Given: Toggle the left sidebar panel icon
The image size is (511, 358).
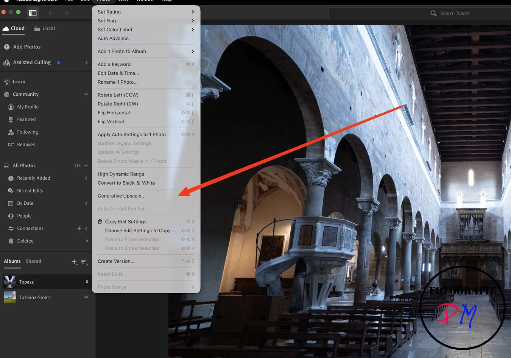Looking at the screenshot, I should (x=33, y=13).
